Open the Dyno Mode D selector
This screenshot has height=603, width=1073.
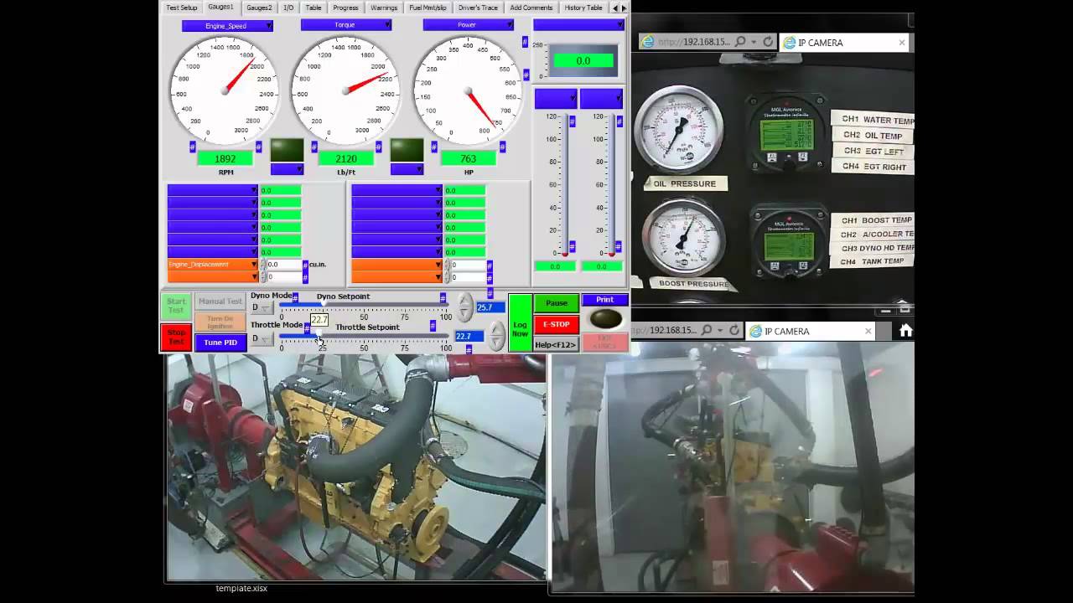[x=262, y=307]
